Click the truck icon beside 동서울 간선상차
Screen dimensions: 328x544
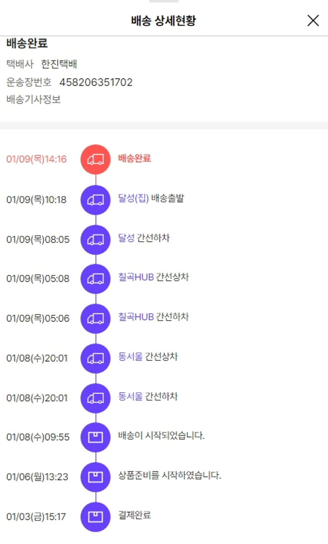[95, 358]
